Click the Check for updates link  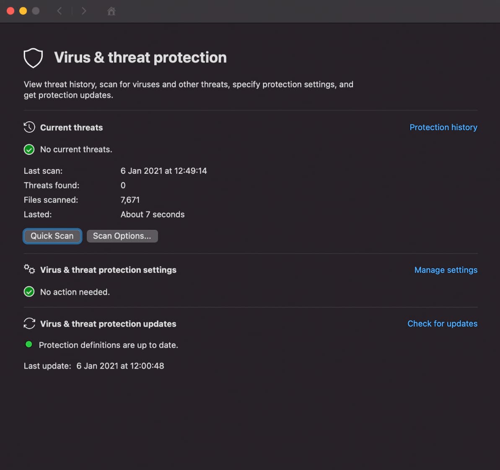[442, 324]
